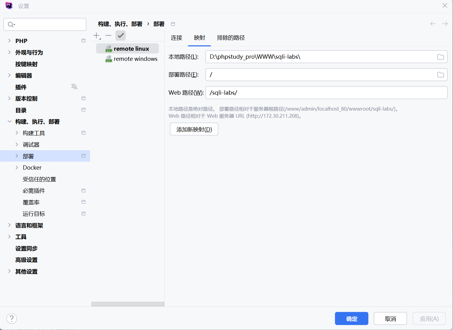Toggle the default server checkmark button

coord(121,36)
